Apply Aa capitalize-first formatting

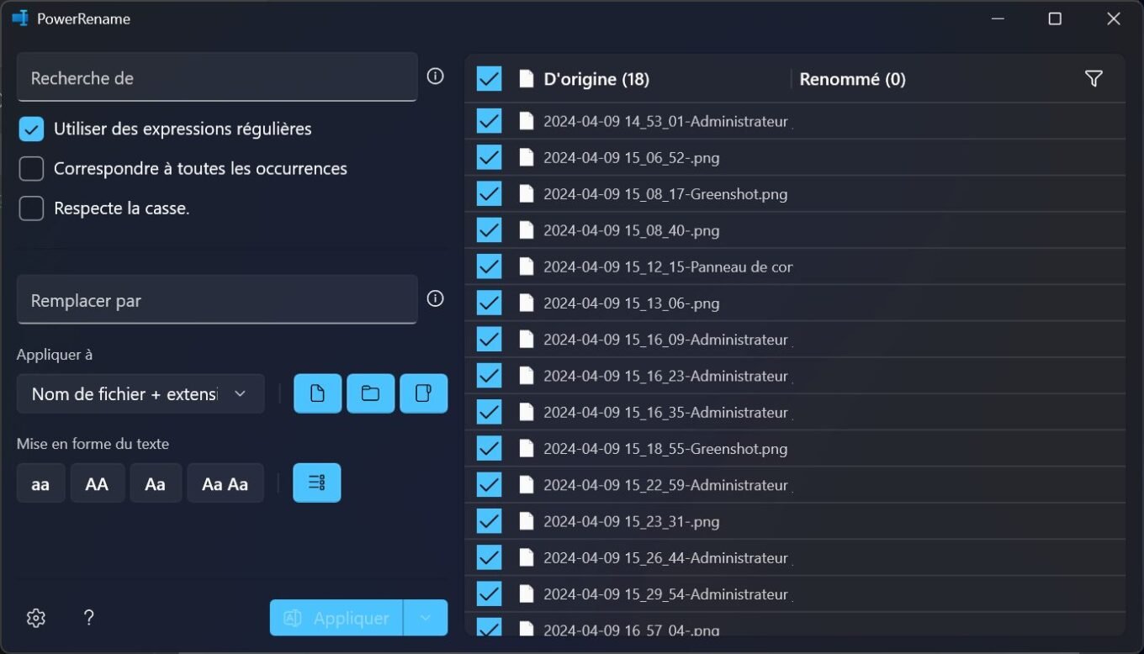[156, 483]
